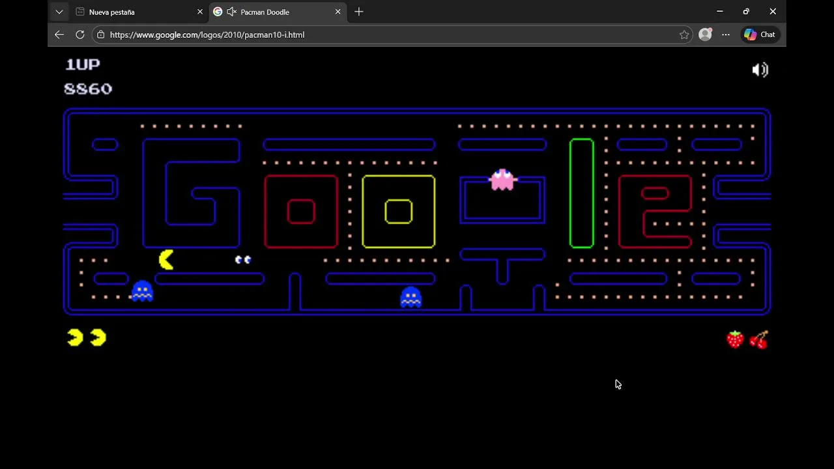View site information icon in address bar
834x469 pixels.
pos(100,35)
